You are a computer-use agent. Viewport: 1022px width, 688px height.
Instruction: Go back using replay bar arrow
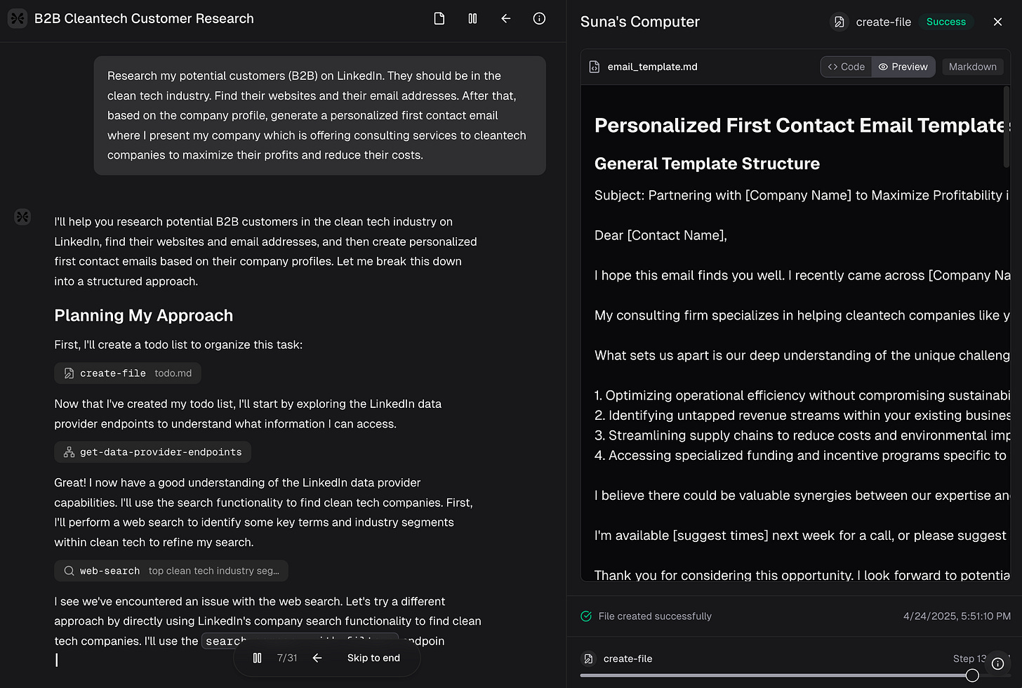[x=317, y=658]
